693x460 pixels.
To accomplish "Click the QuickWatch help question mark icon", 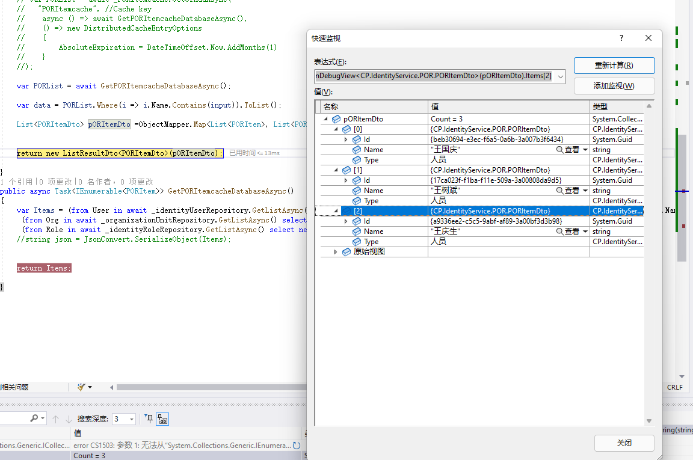I will 621,38.
